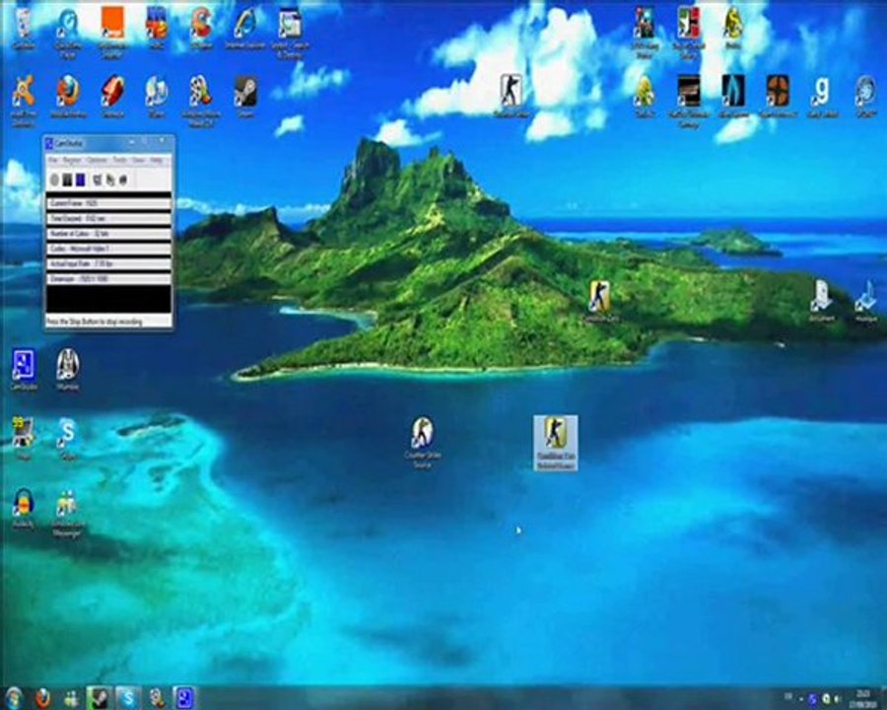Viewport: 887px width, 710px height.
Task: Open the Tools menu in CamStudio
Action: tap(119, 160)
